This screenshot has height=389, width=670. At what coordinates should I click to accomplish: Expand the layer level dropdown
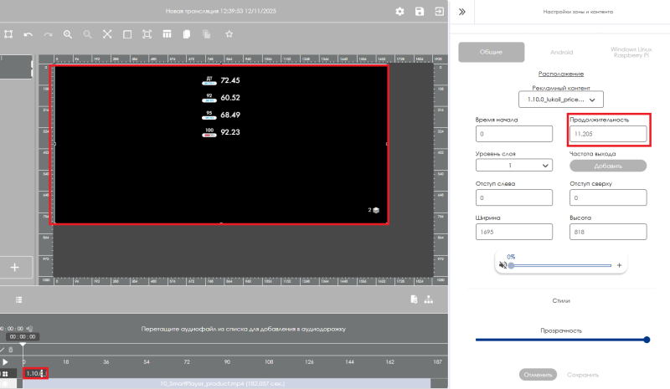[x=513, y=166]
